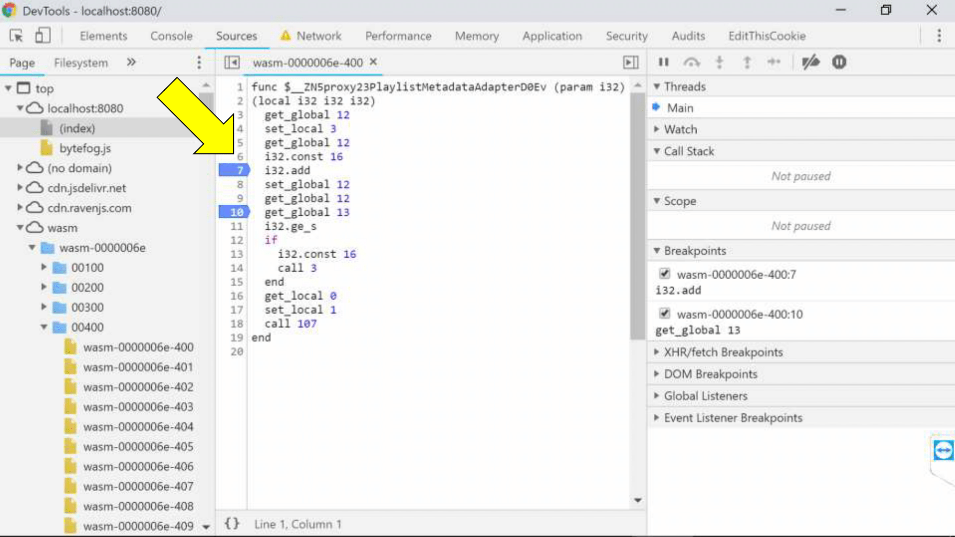Click the deactivate breakpoints icon

tap(811, 62)
